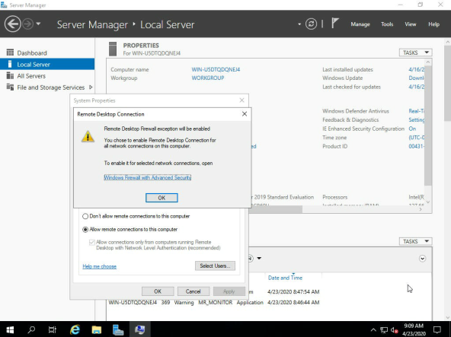This screenshot has width=451, height=337.
Task: Click OK in System Properties window
Action: pyautogui.click(x=158, y=291)
